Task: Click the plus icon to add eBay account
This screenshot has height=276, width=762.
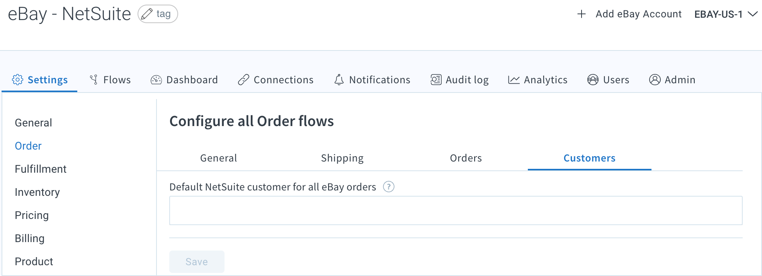Action: tap(581, 14)
